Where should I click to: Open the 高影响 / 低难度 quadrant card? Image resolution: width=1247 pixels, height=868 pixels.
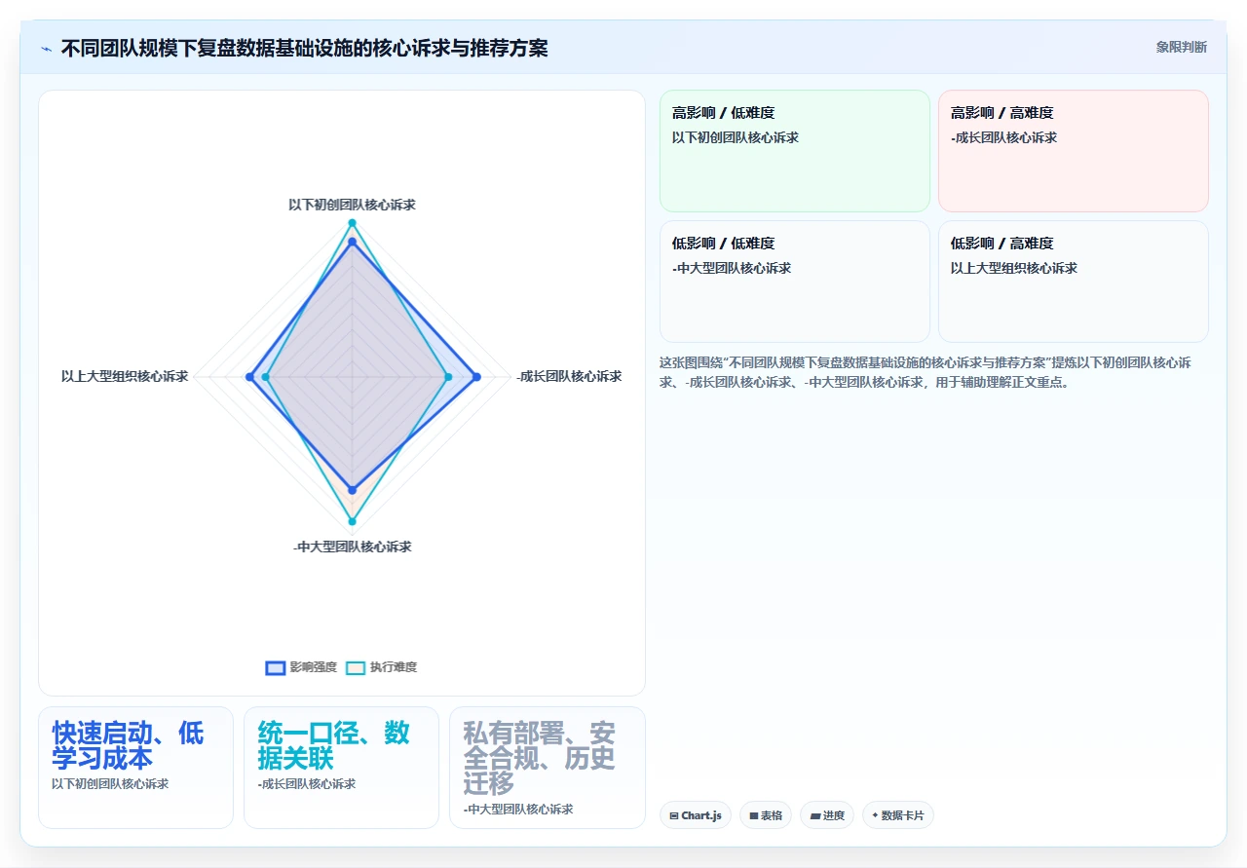coord(795,151)
